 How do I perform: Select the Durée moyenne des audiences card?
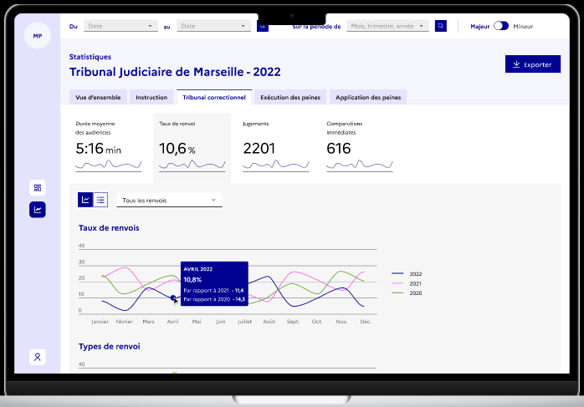point(109,146)
